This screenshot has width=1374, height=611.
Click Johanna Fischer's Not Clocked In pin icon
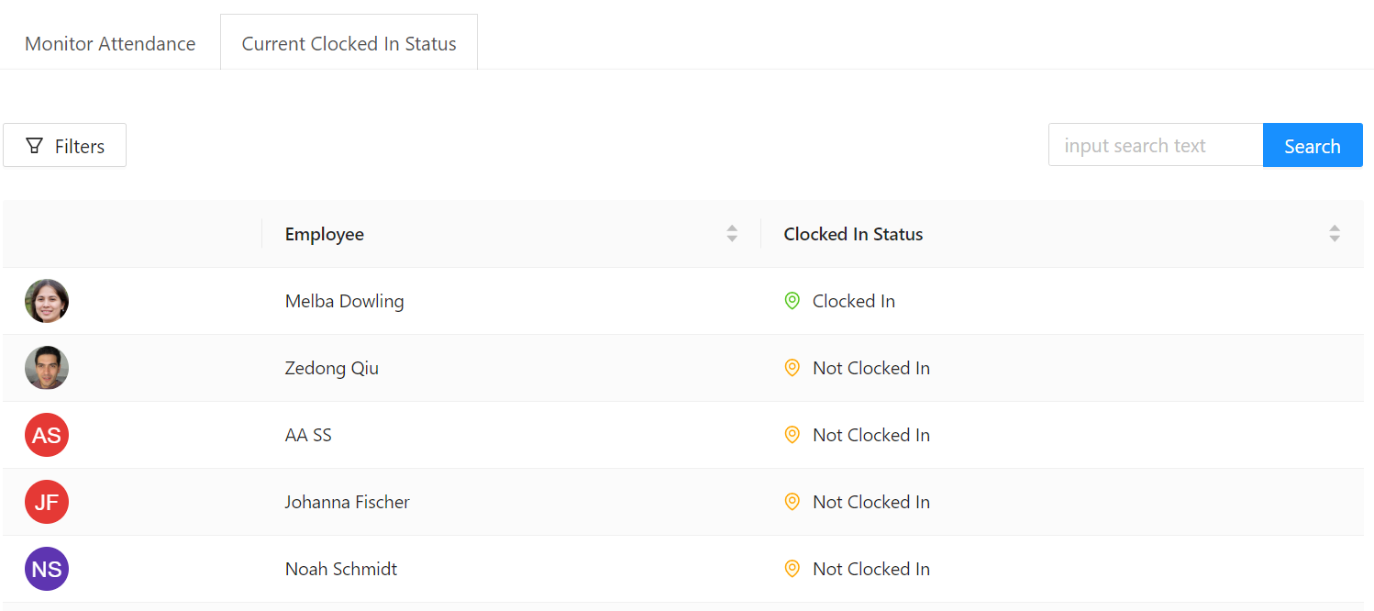pyautogui.click(x=792, y=502)
